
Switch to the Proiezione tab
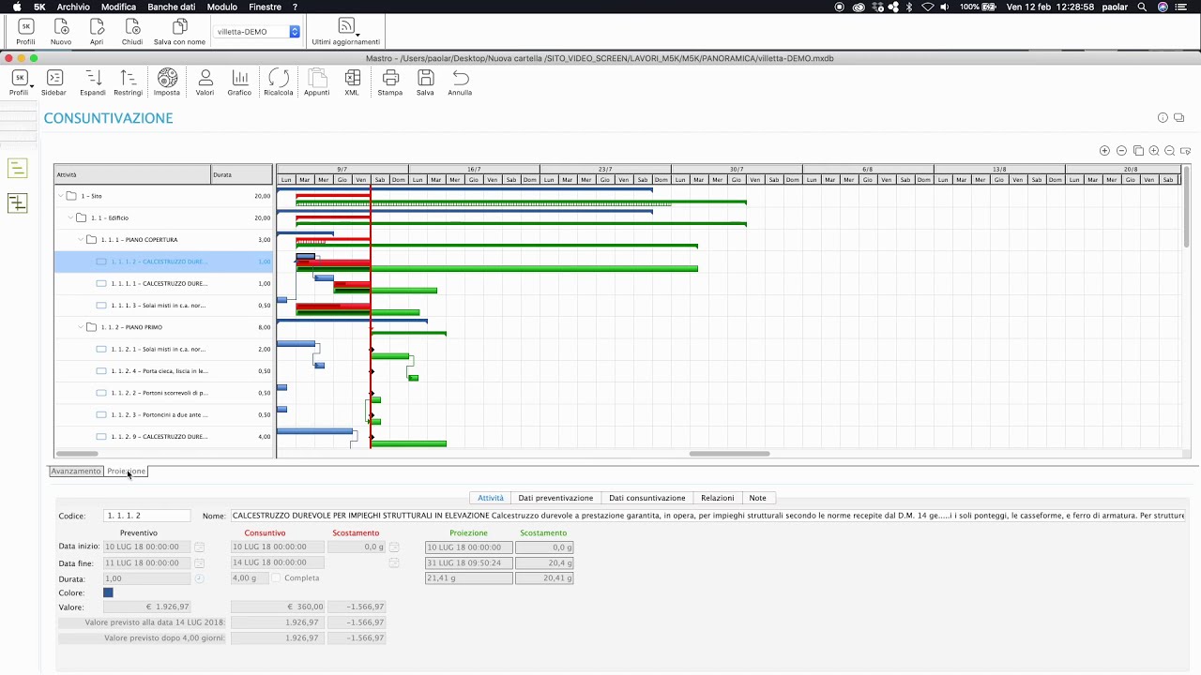click(126, 472)
